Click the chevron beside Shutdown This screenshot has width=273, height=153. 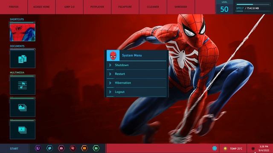(110, 65)
